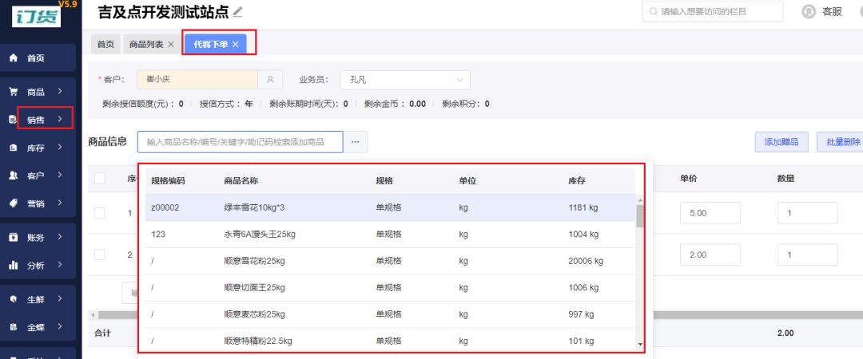Select product 顺意切面王25kg
The height and width of the screenshot is (359, 863).
click(x=390, y=287)
